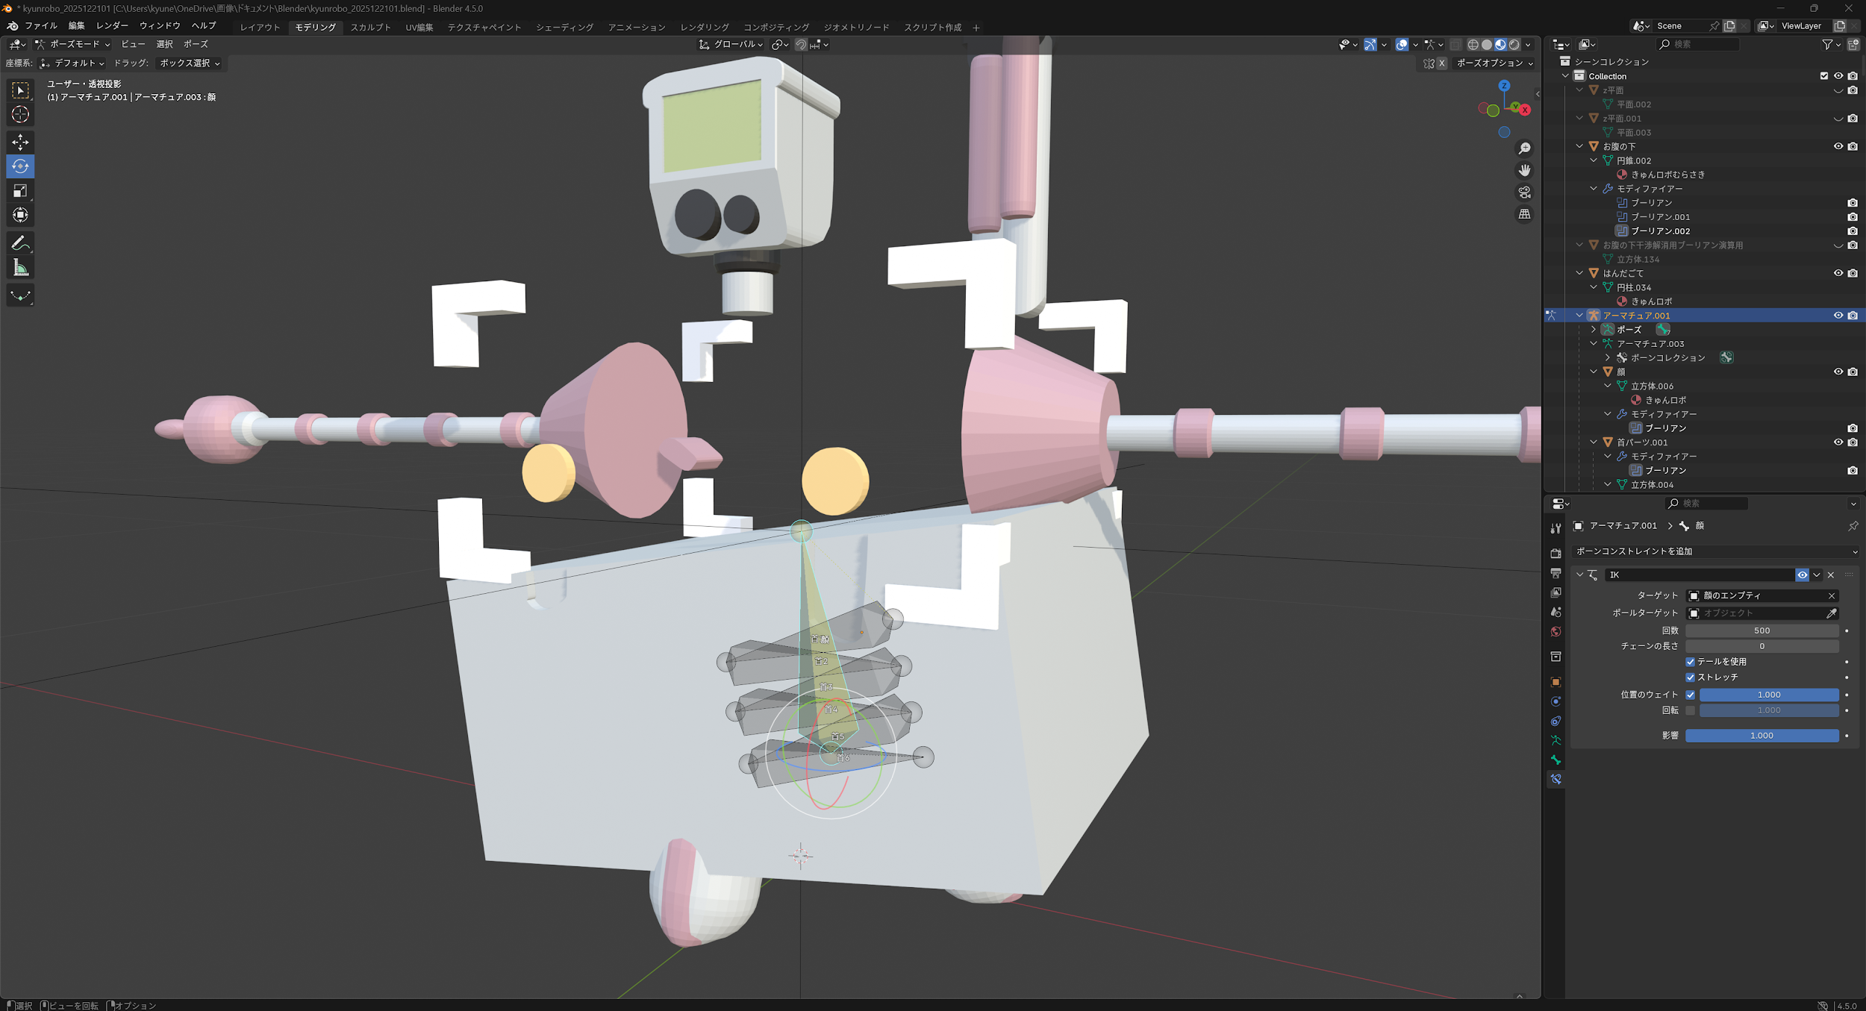This screenshot has width=1866, height=1011.
Task: Hide アーマチュア.001 in viewport via eye icon
Action: tap(1838, 316)
